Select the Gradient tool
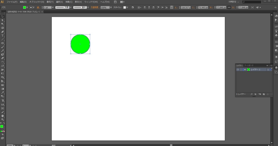This screenshot has height=146, width=278. point(2,89)
